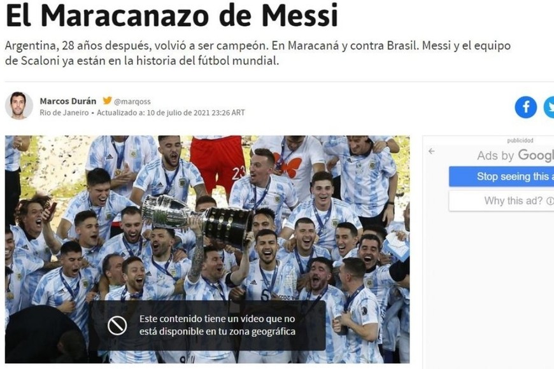
Task: Click the El Maracanazo de Messi headline
Action: pos(172,15)
